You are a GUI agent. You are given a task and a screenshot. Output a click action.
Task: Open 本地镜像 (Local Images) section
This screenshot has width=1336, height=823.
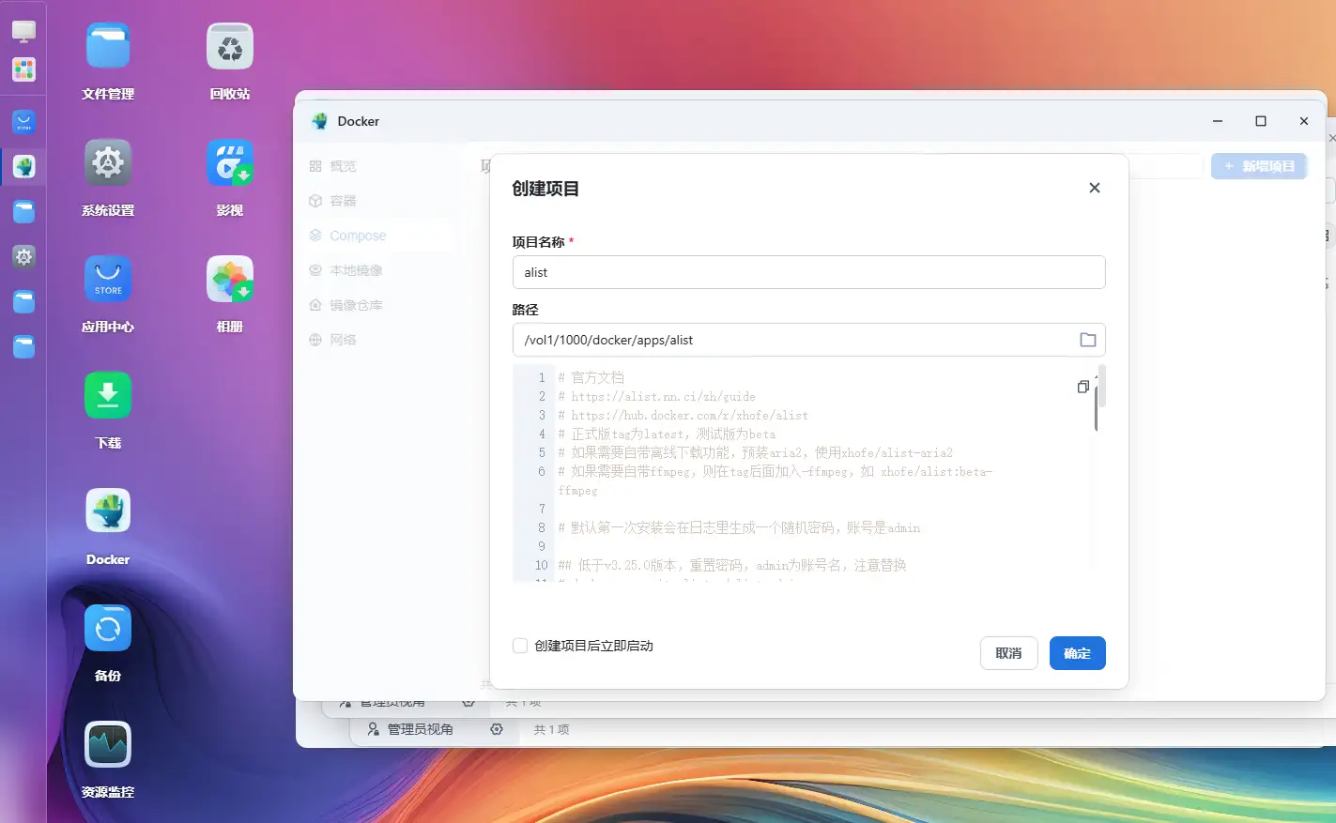pos(353,269)
